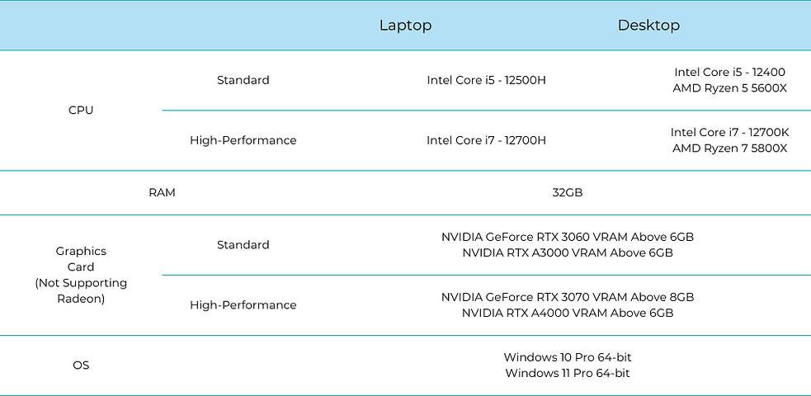Select the Intel Core i5 - 12500H text
Viewport: 811px width, 396px height.
pyautogui.click(x=486, y=80)
